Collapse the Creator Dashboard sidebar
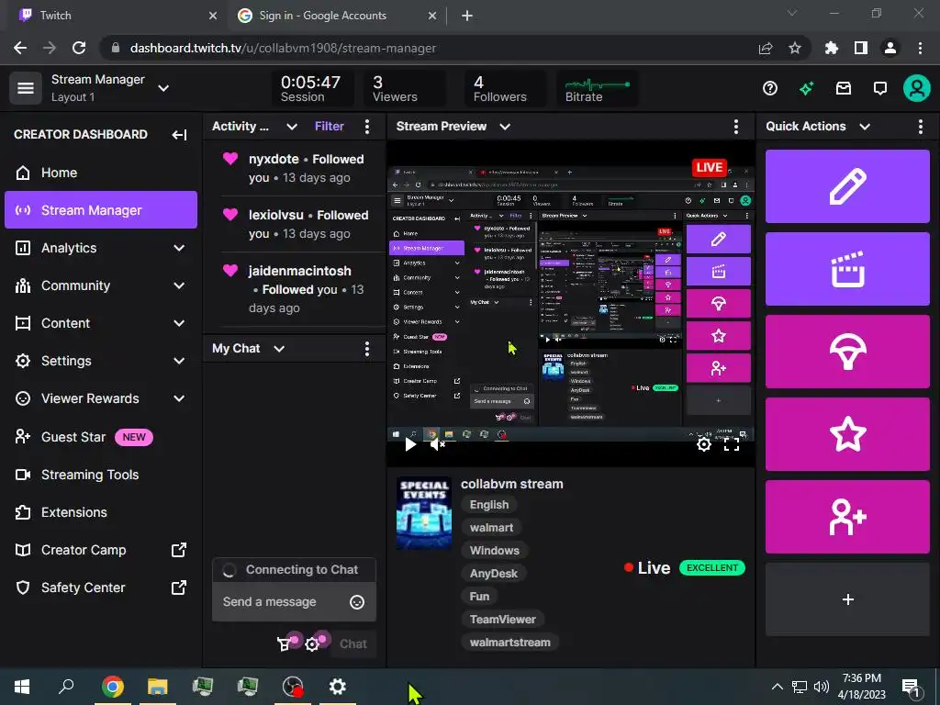The height and width of the screenshot is (705, 940). 179,134
